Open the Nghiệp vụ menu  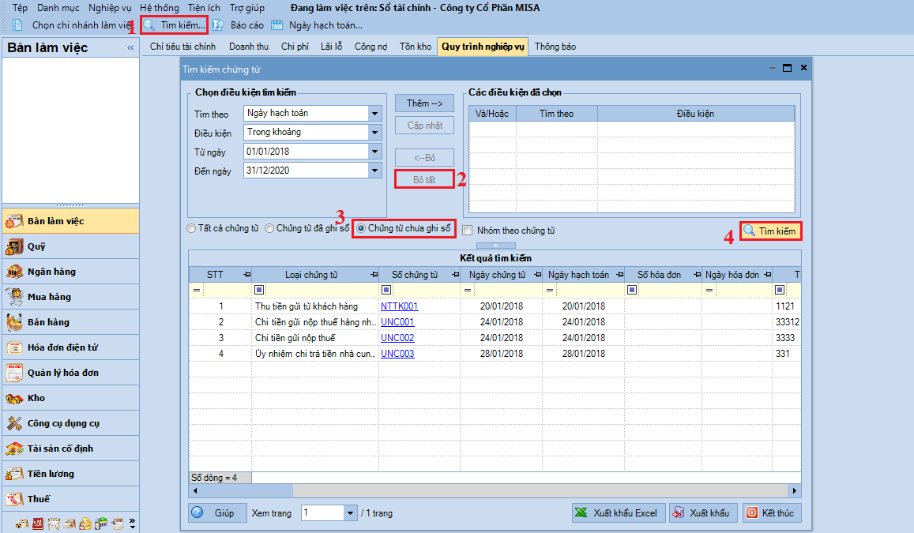click(110, 8)
